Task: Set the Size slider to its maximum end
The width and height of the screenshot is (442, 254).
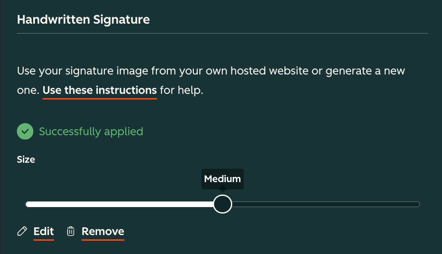Action: pos(418,204)
